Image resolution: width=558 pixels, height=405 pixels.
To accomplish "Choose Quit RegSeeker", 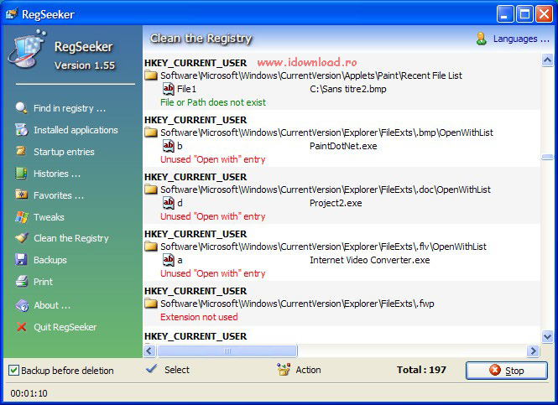I will pyautogui.click(x=65, y=327).
